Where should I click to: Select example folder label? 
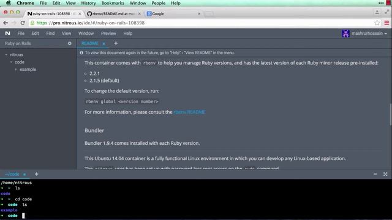28,69
